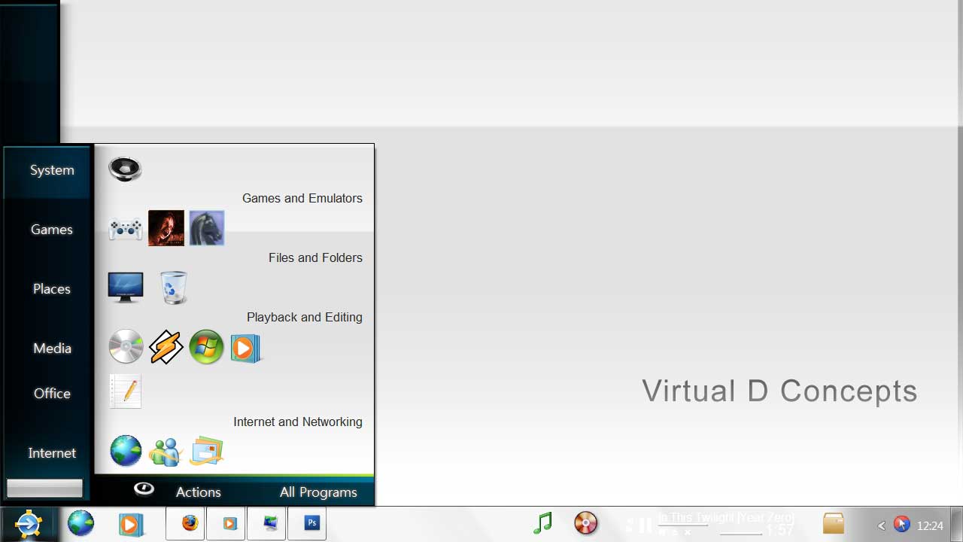This screenshot has height=542, width=963.
Task: Launch the game controller icon
Action: pos(126,228)
